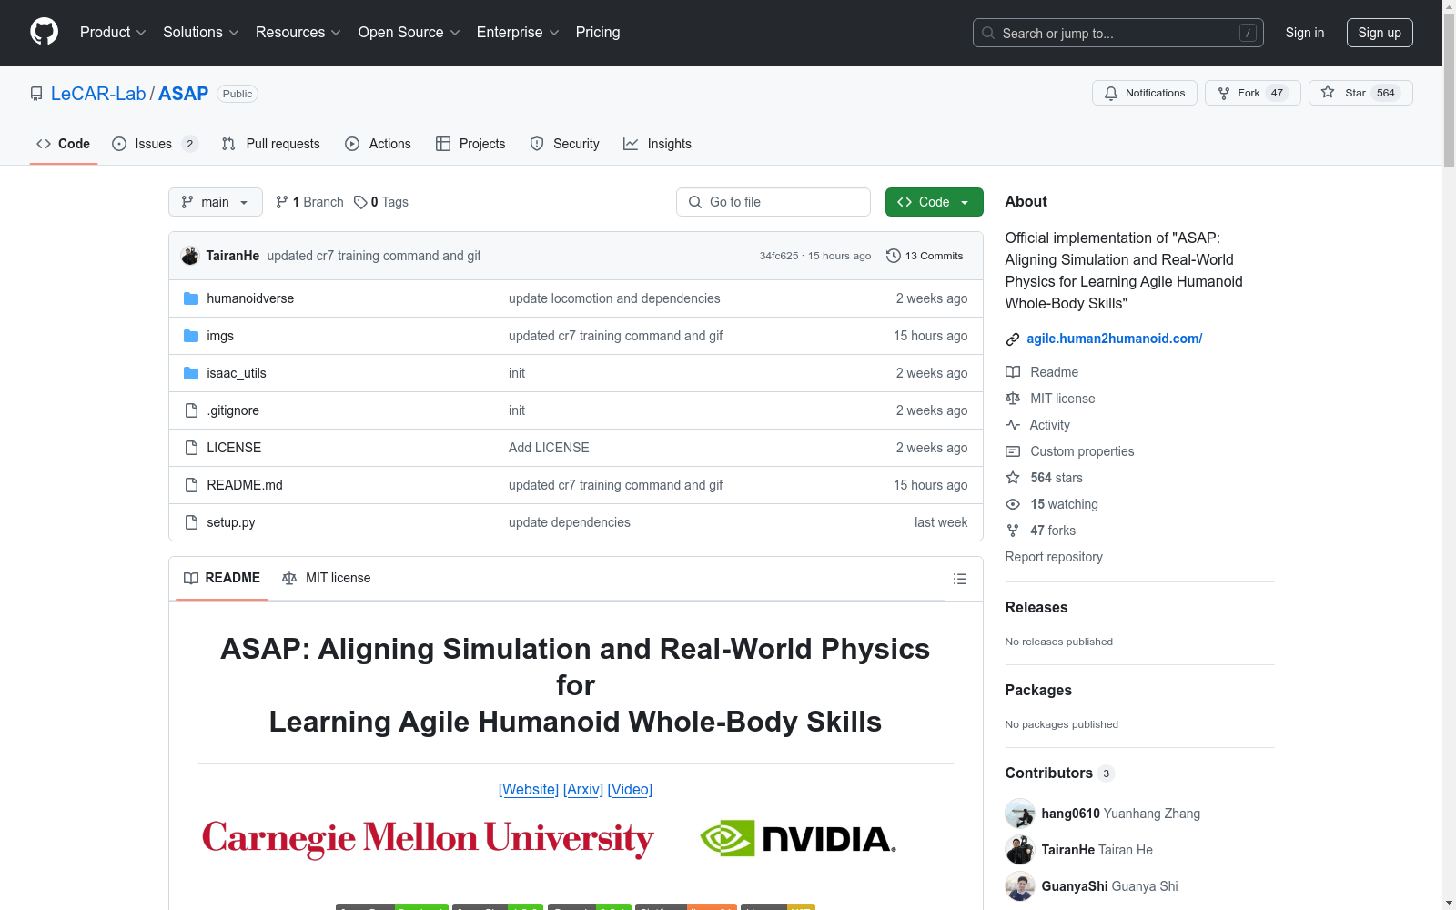Click the 13 Commits history link

[924, 256]
